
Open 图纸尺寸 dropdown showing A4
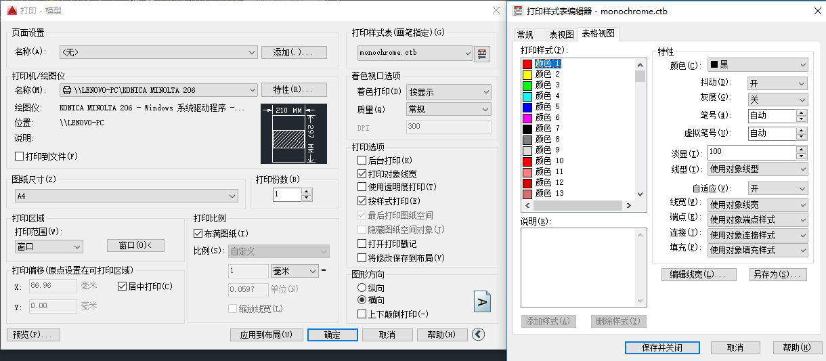tap(127, 196)
